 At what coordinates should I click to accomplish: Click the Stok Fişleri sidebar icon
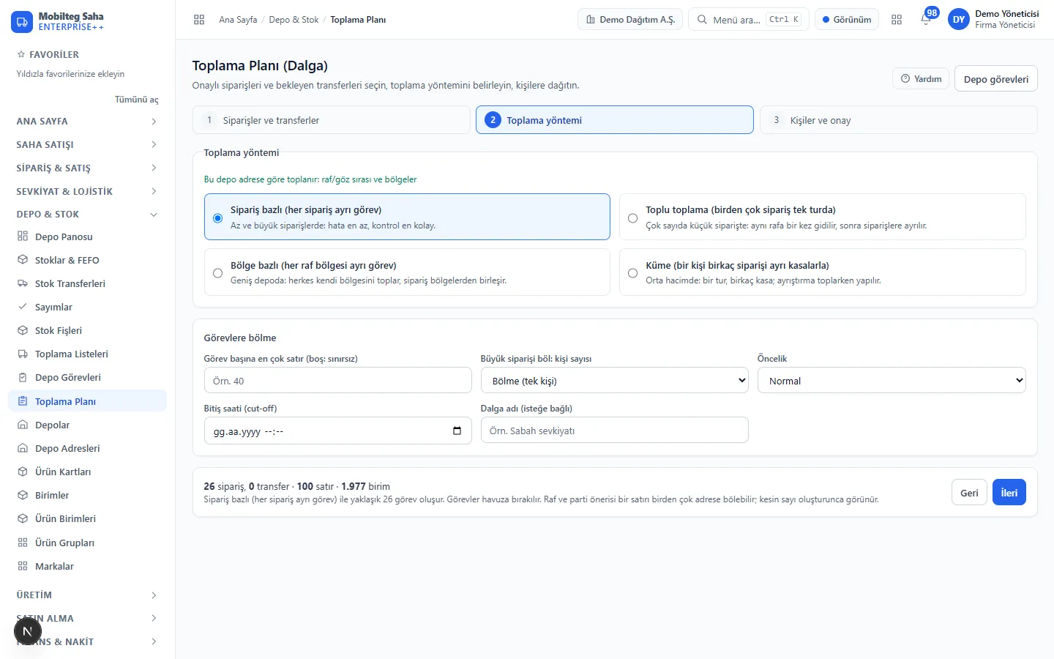pos(23,330)
